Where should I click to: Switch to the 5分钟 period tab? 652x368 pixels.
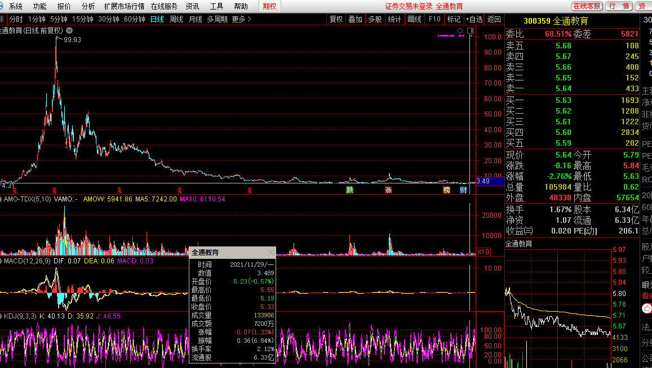pyautogui.click(x=59, y=19)
